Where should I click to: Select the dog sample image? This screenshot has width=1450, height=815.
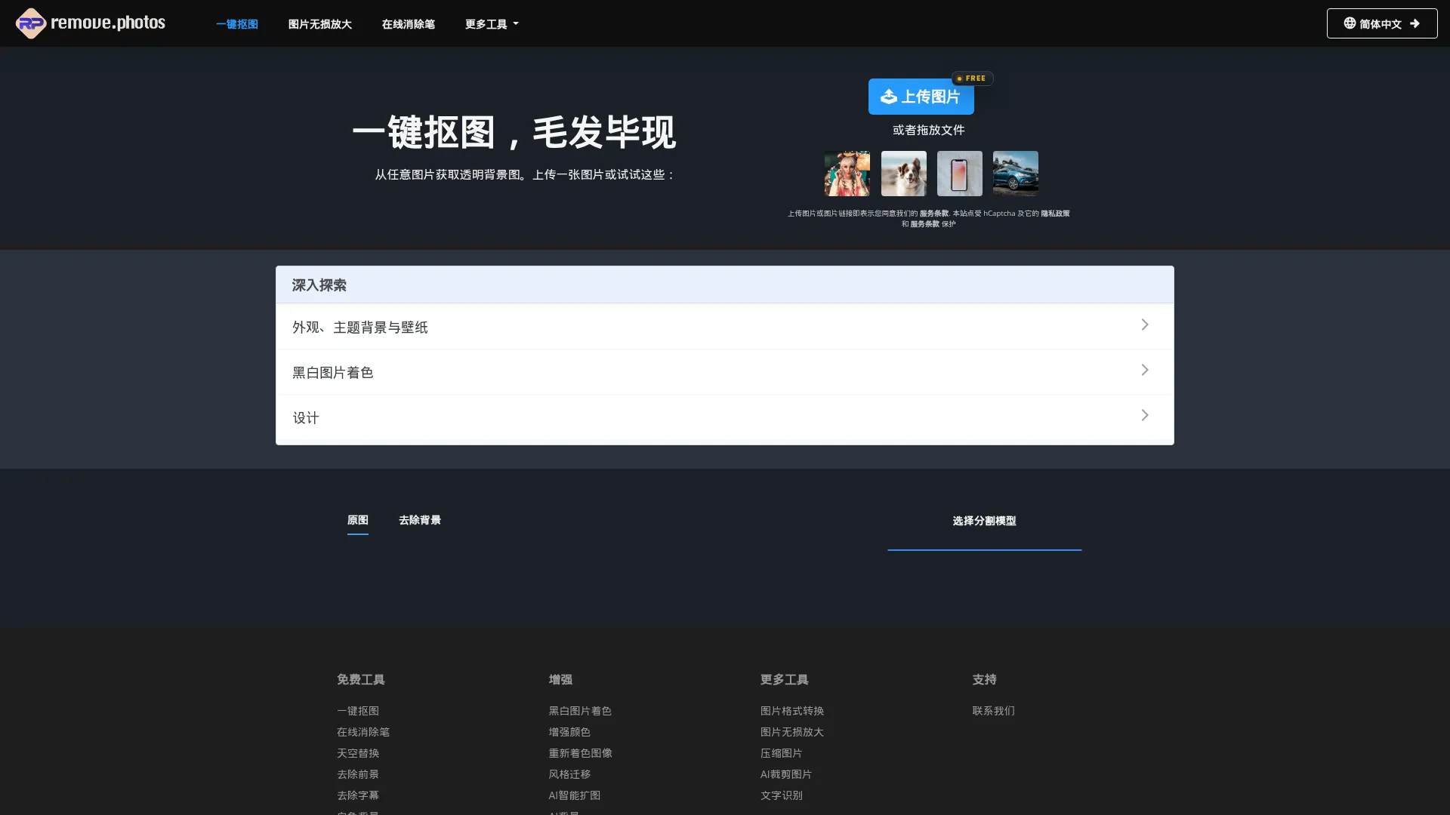[904, 174]
